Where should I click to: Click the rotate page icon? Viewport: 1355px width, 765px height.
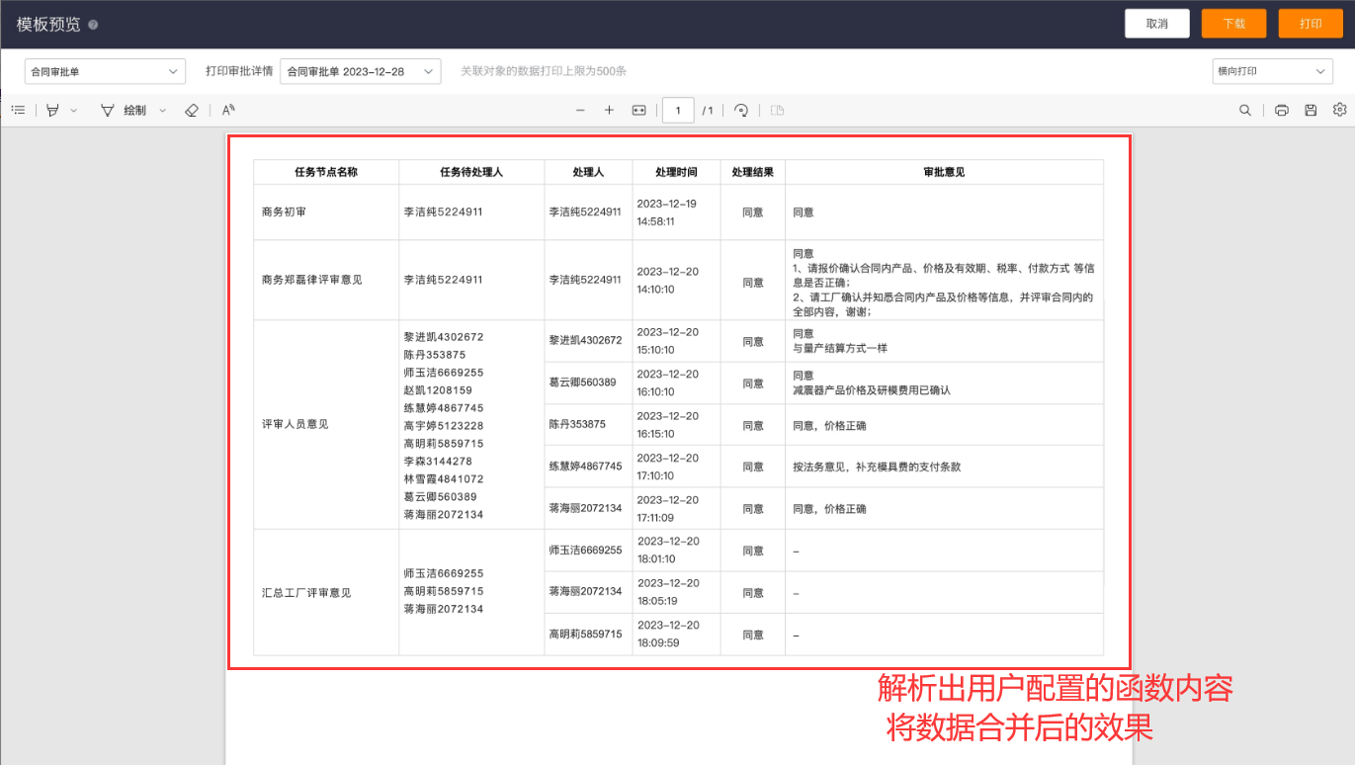pyautogui.click(x=740, y=110)
